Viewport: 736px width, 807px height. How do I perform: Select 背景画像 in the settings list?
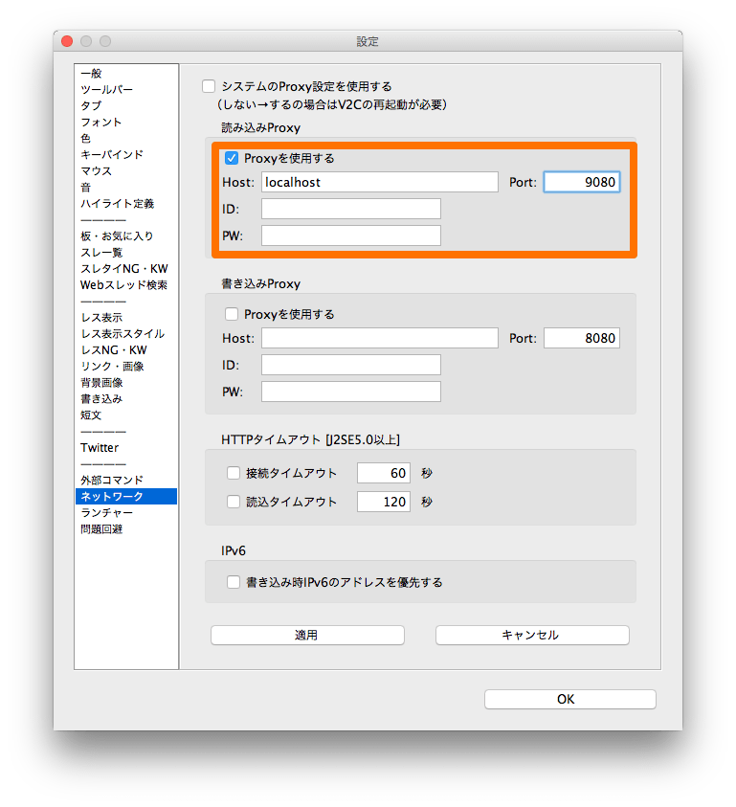pyautogui.click(x=126, y=383)
